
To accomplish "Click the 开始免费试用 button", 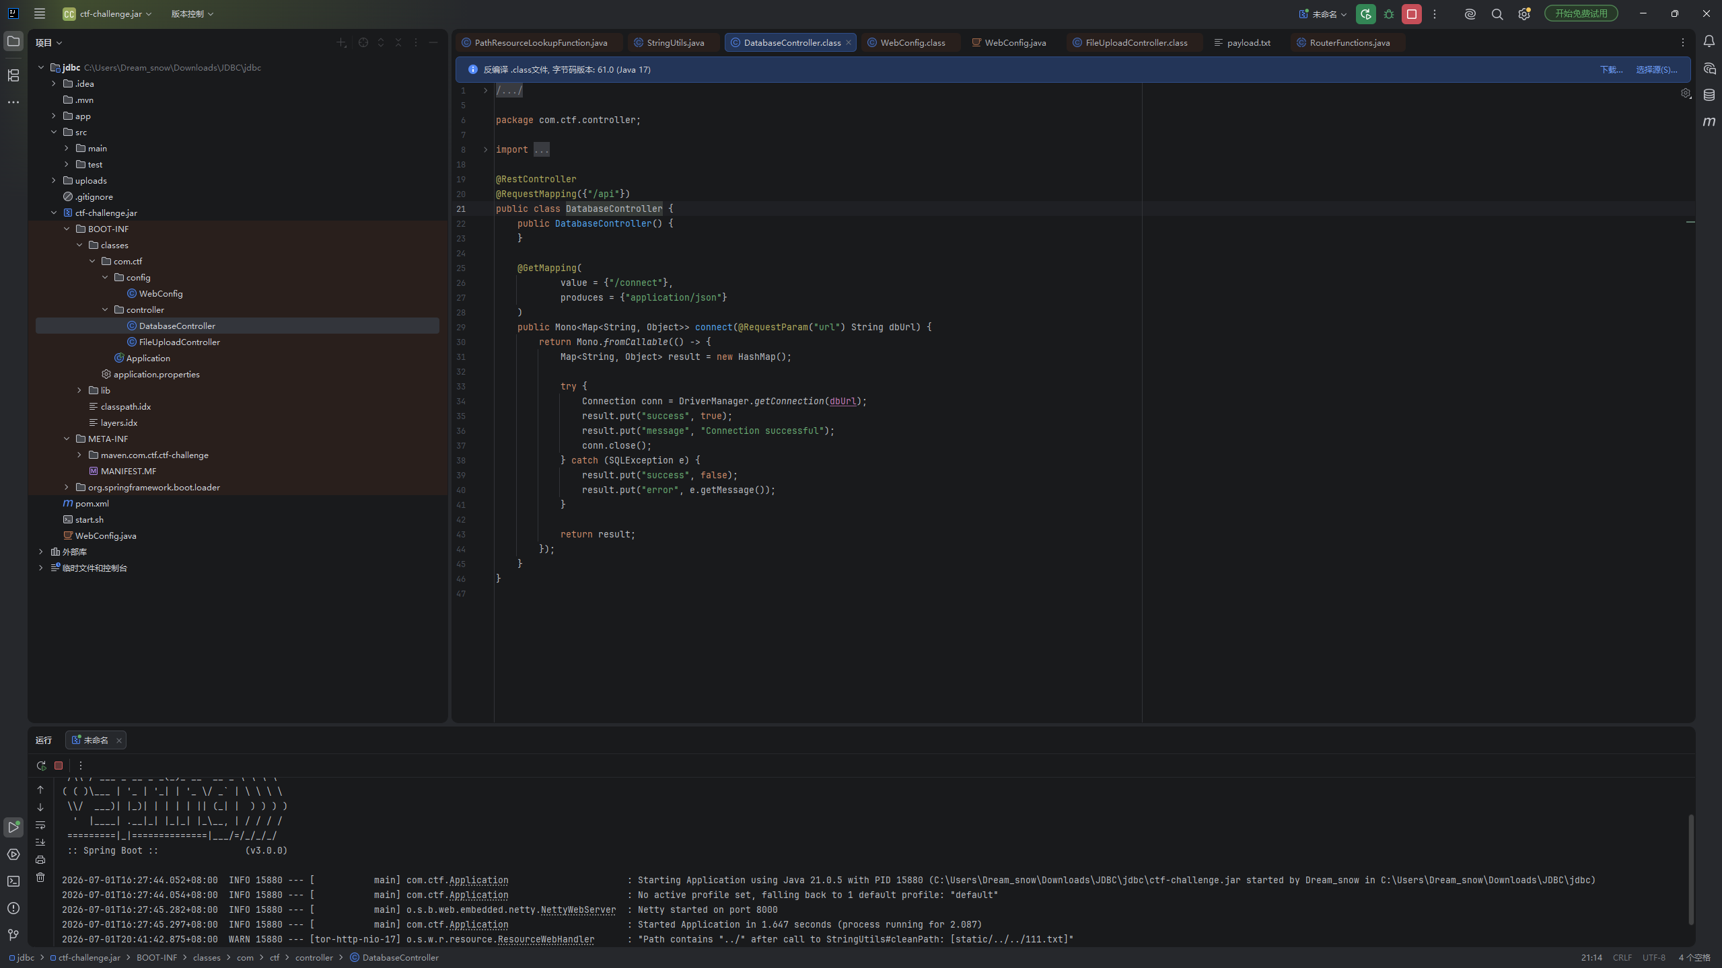I will point(1581,13).
